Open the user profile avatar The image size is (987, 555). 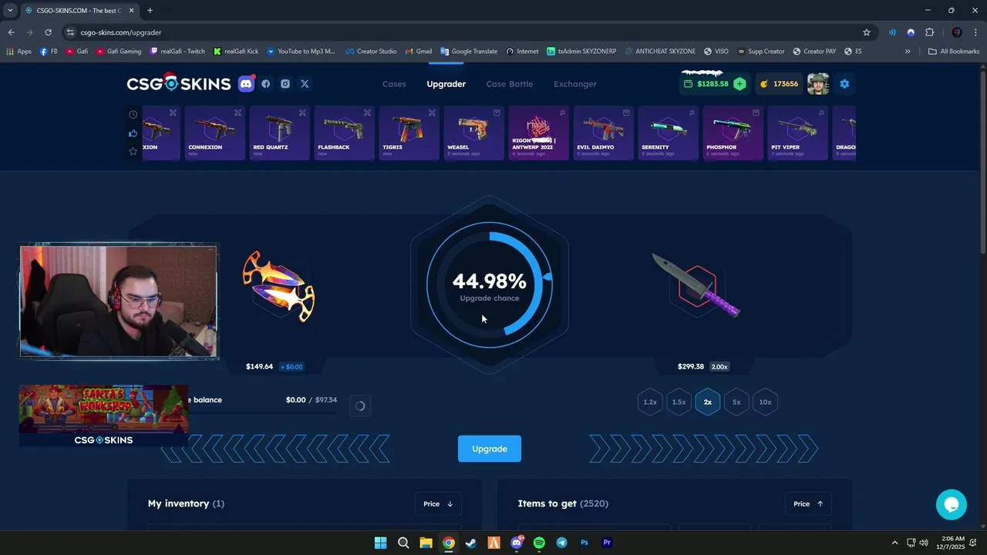click(818, 84)
